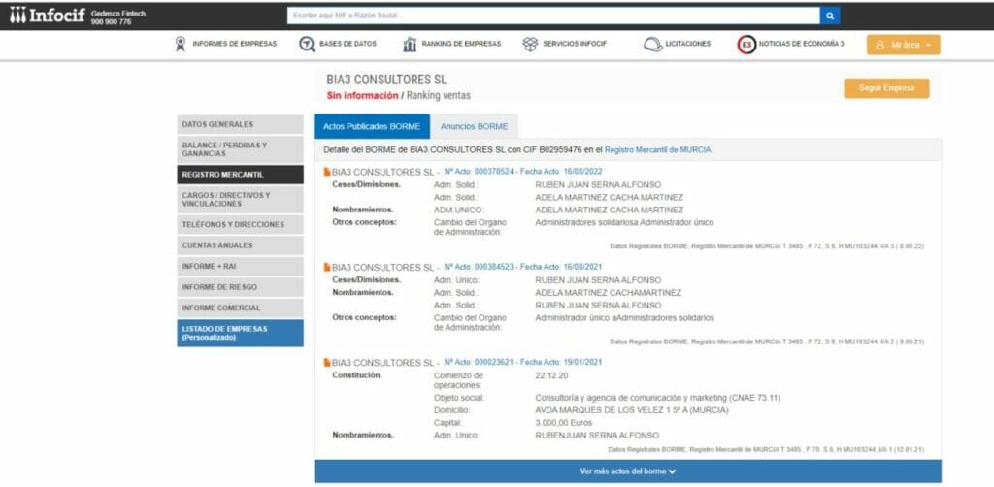
Task: Click the E3 Noticias de Economía icon
Action: coord(745,45)
